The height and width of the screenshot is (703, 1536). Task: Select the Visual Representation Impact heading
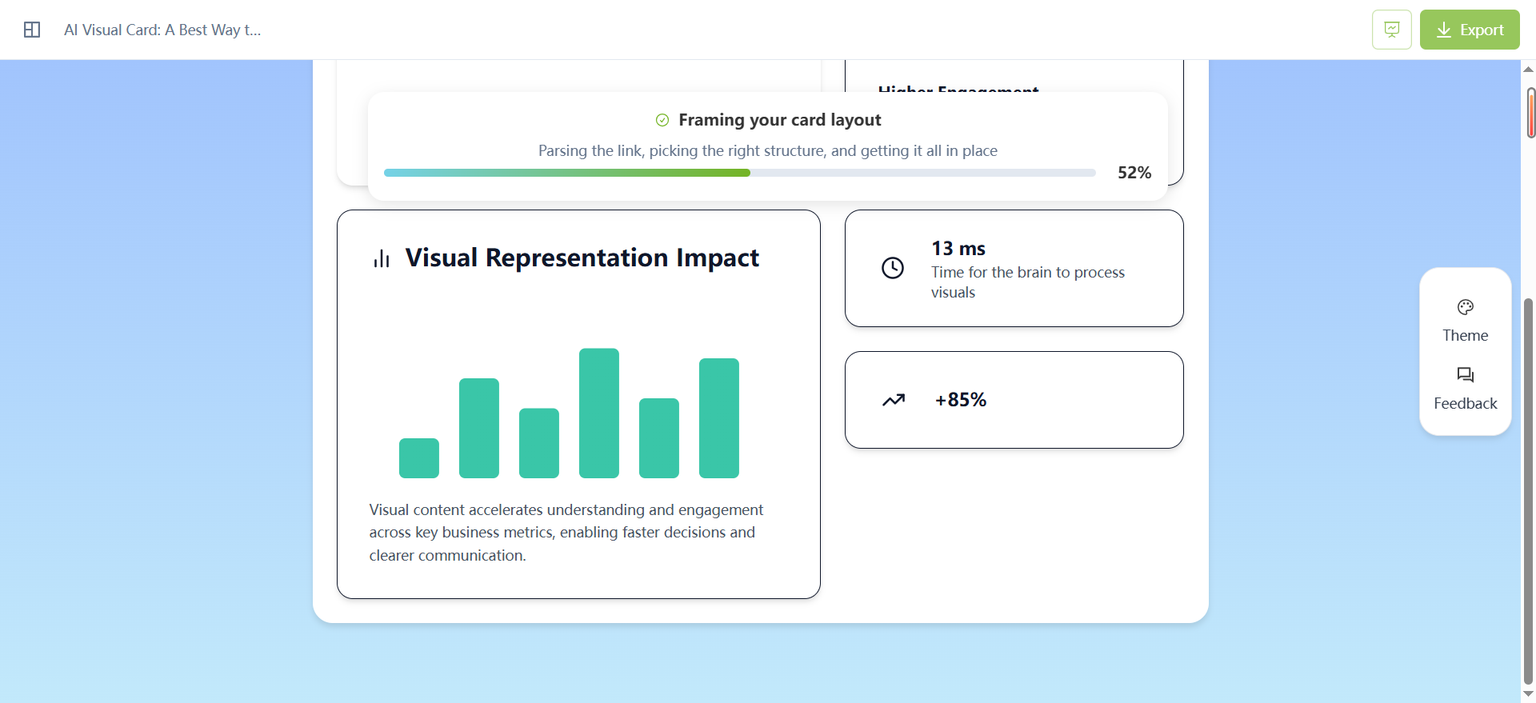582,258
